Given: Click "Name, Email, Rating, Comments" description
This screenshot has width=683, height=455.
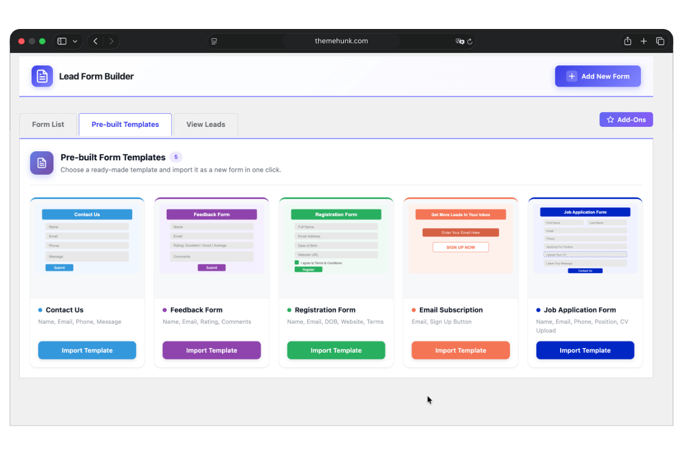Looking at the screenshot, I should click(x=207, y=322).
